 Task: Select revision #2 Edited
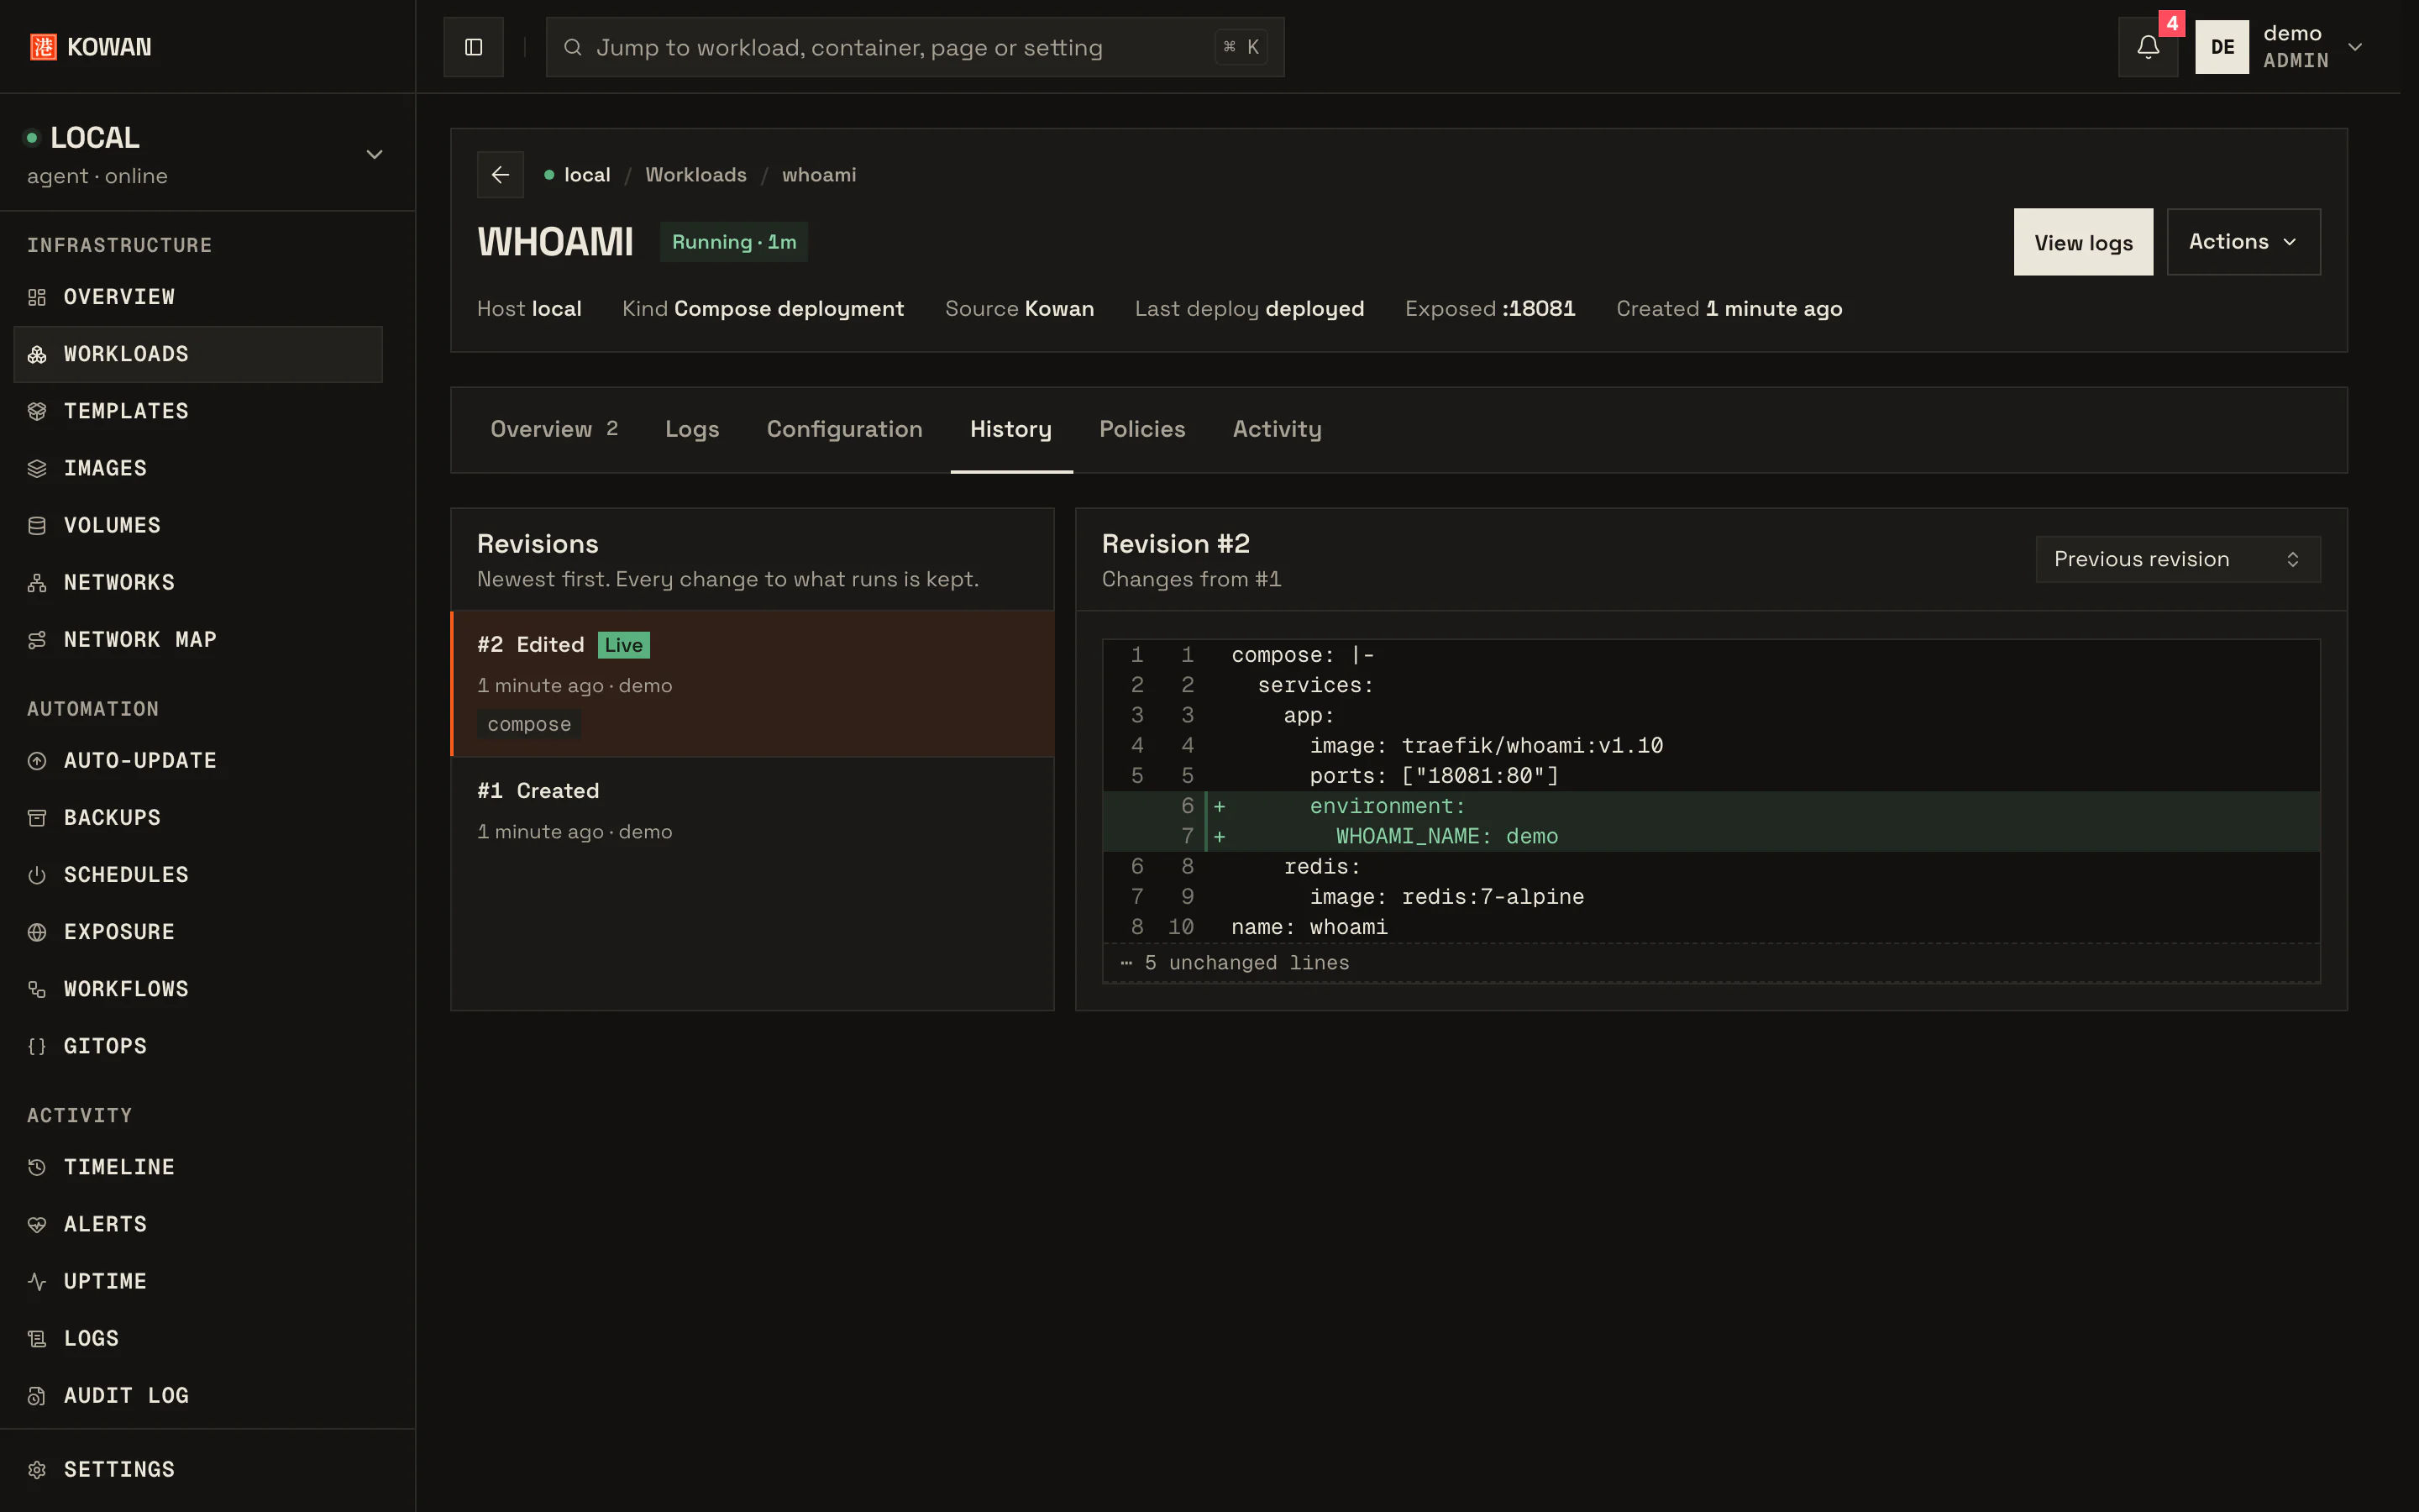coord(752,683)
